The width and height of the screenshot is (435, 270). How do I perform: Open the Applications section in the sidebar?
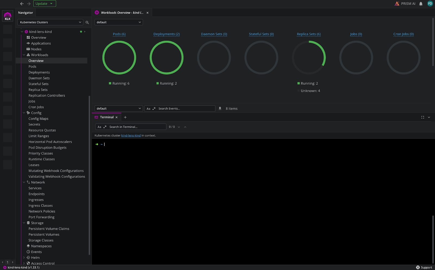(x=41, y=43)
